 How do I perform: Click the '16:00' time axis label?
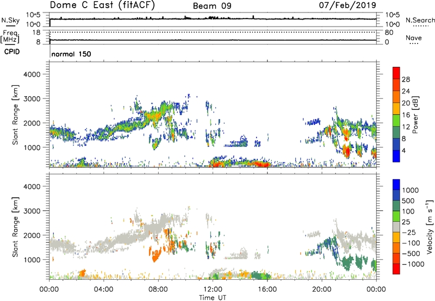click(267, 290)
